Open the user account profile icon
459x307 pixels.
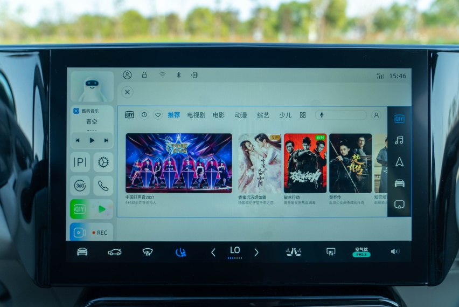pyautogui.click(x=127, y=75)
